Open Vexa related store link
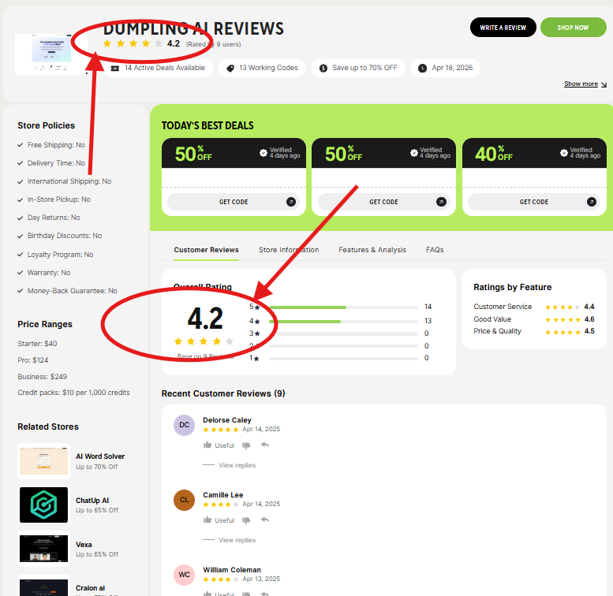Image resolution: width=613 pixels, height=596 pixels. coord(84,545)
